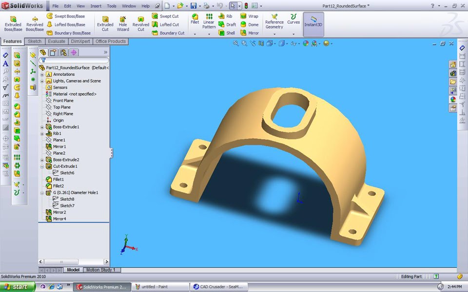
Task: Collapse the Cut-Extrude1 tree node
Action: (x=42, y=166)
